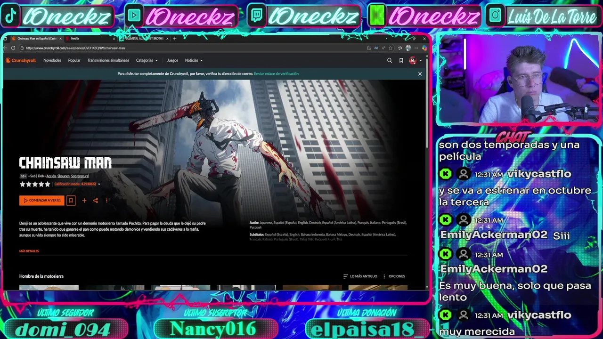Viewport: 603px width, 339px height.
Task: Rate the series one star
Action: tap(22, 184)
